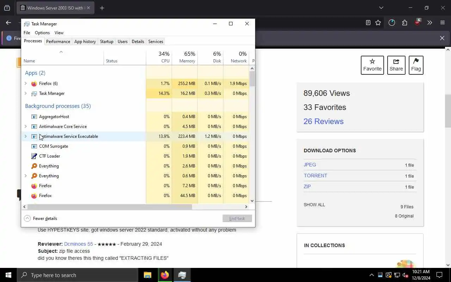Show hidden system tray icons

[371, 275]
